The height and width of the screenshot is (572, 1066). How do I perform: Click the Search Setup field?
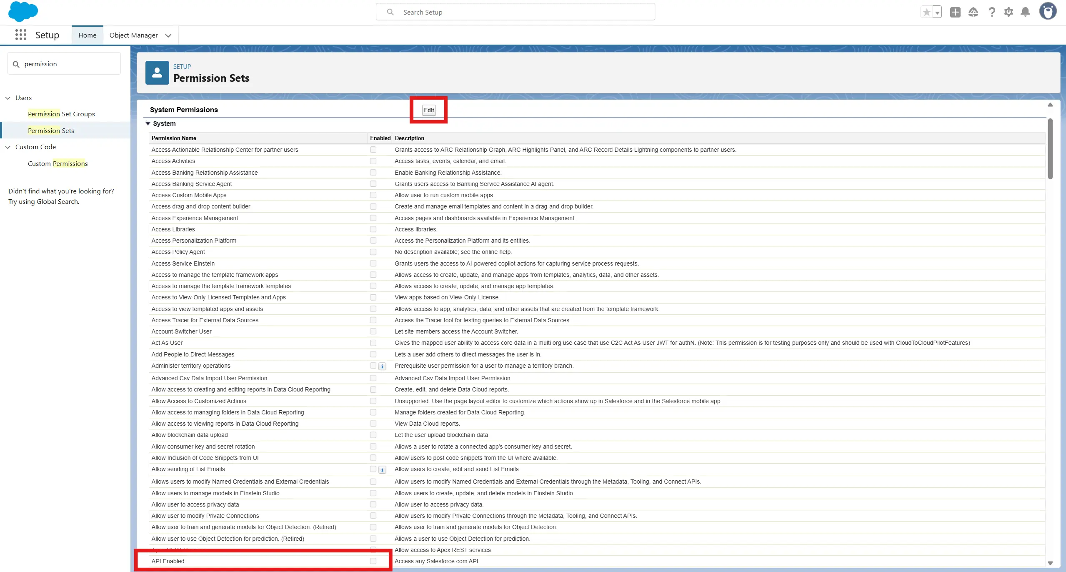click(x=515, y=12)
